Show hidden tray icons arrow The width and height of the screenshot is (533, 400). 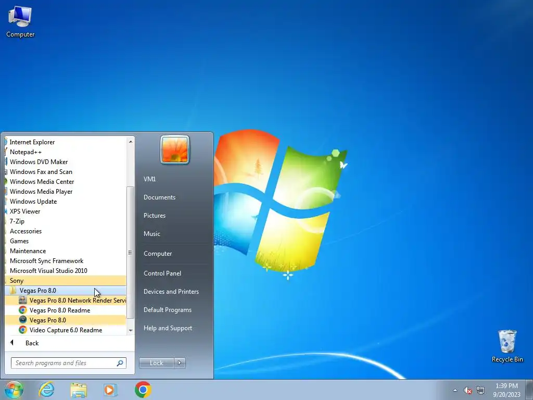pyautogui.click(x=455, y=390)
